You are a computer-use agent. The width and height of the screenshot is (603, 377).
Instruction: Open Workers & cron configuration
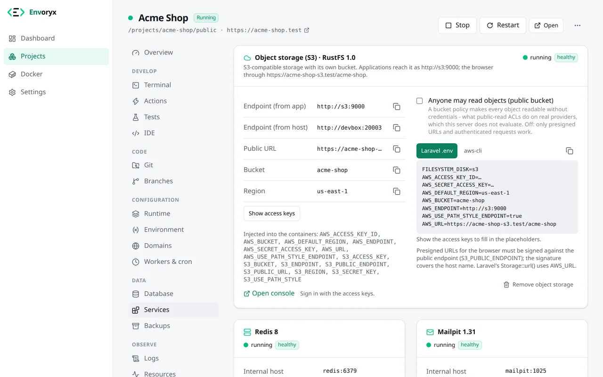click(173, 262)
